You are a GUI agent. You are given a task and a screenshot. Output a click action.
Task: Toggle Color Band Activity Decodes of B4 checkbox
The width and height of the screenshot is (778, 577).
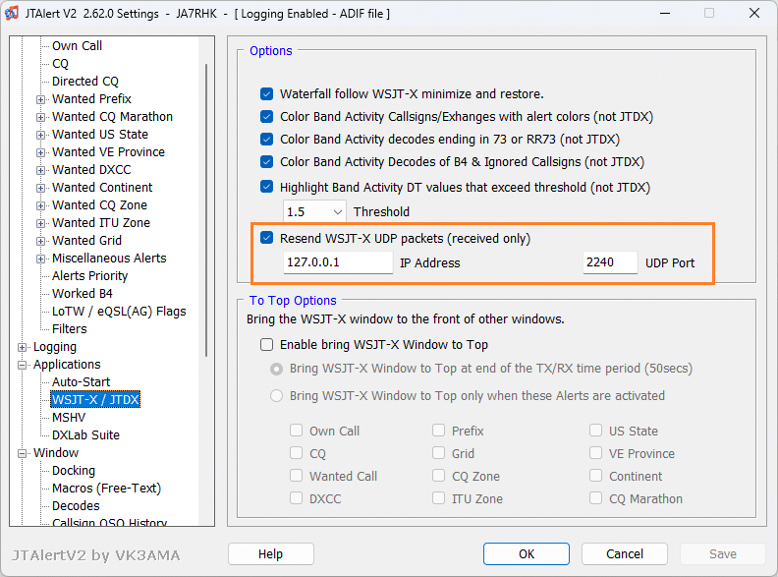266,162
